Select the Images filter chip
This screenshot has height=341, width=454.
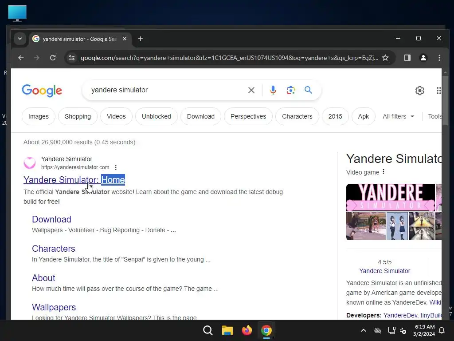(39, 116)
